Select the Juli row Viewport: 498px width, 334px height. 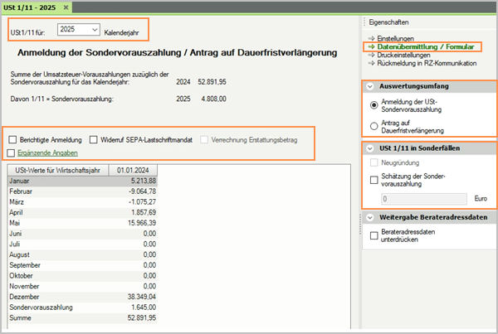(x=82, y=244)
